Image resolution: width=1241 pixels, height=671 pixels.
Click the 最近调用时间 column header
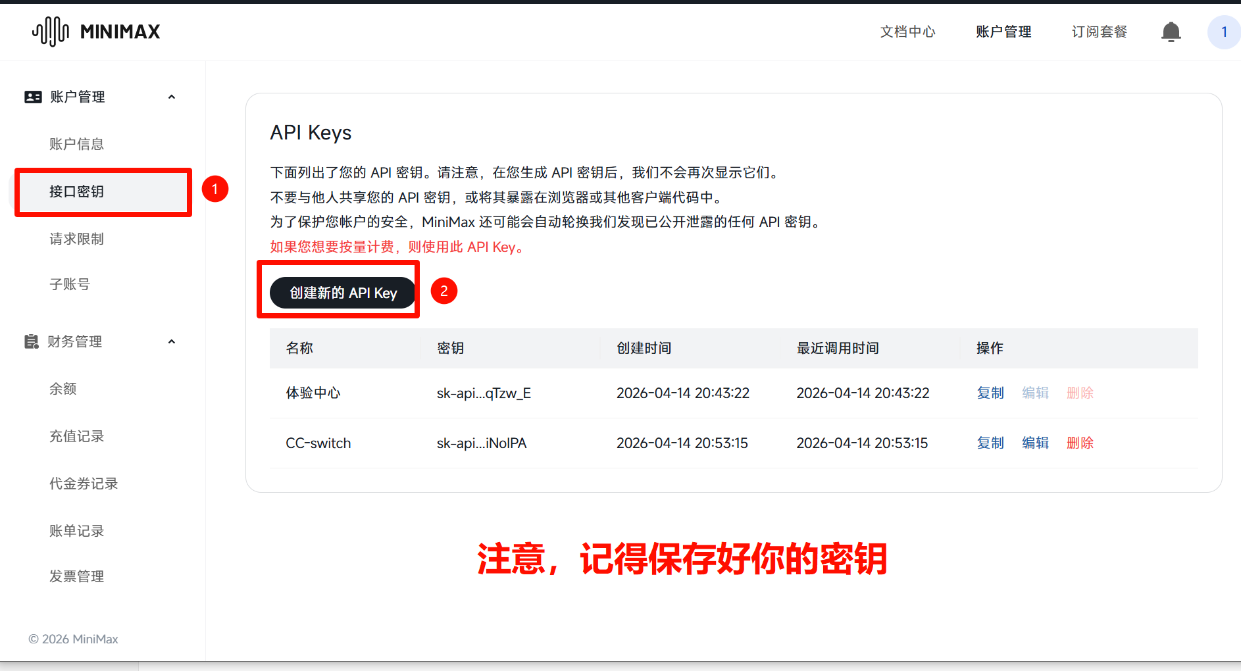point(838,348)
